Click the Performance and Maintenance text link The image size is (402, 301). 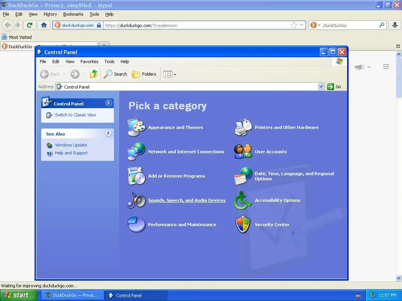[x=182, y=225]
